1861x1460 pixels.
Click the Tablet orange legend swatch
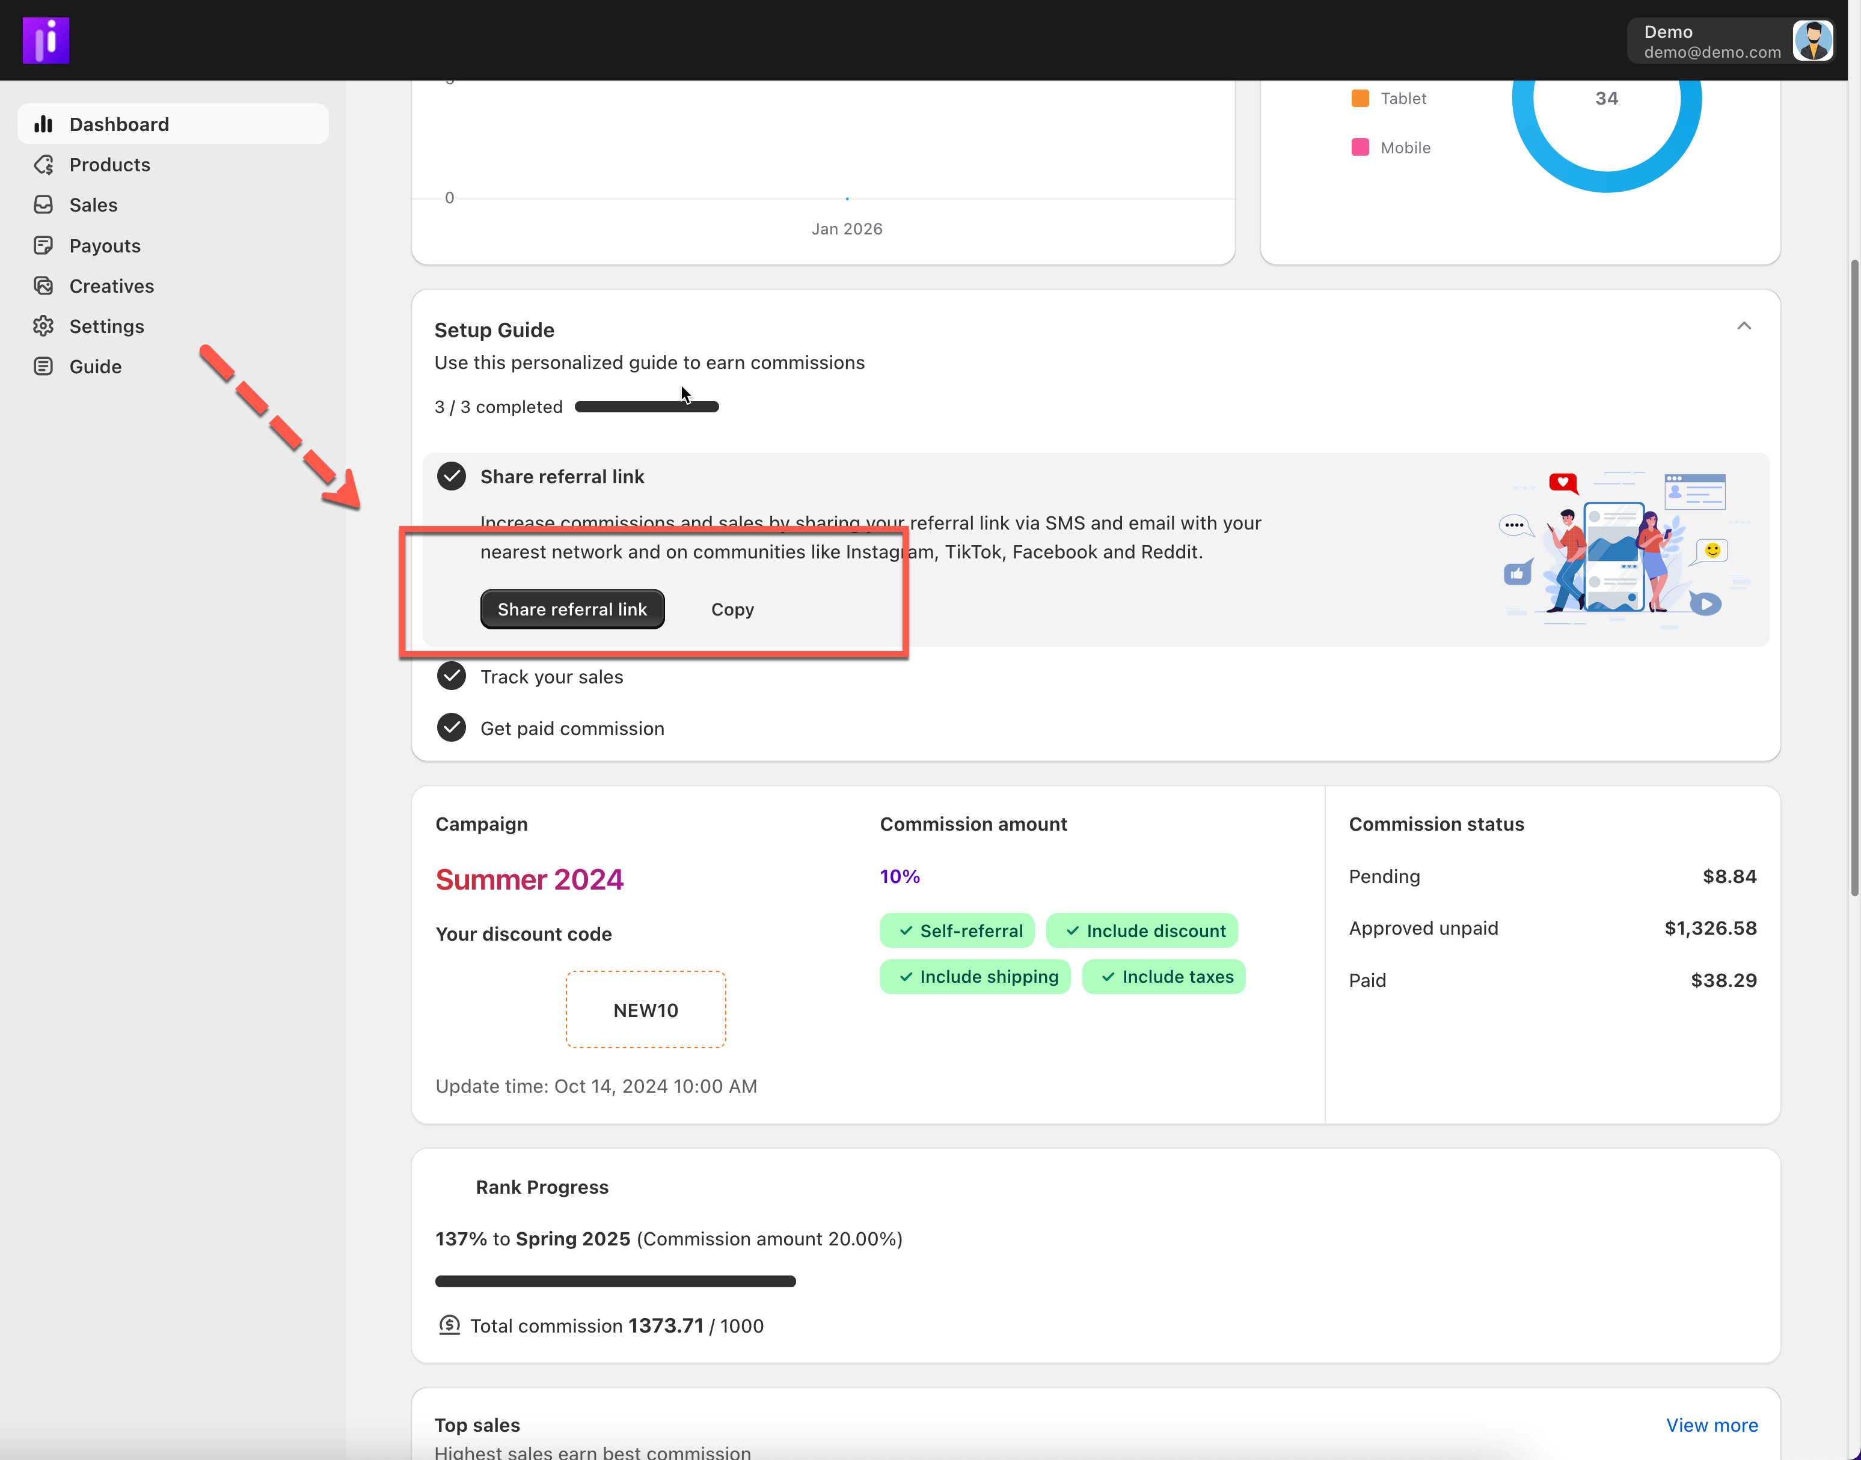tap(1360, 99)
